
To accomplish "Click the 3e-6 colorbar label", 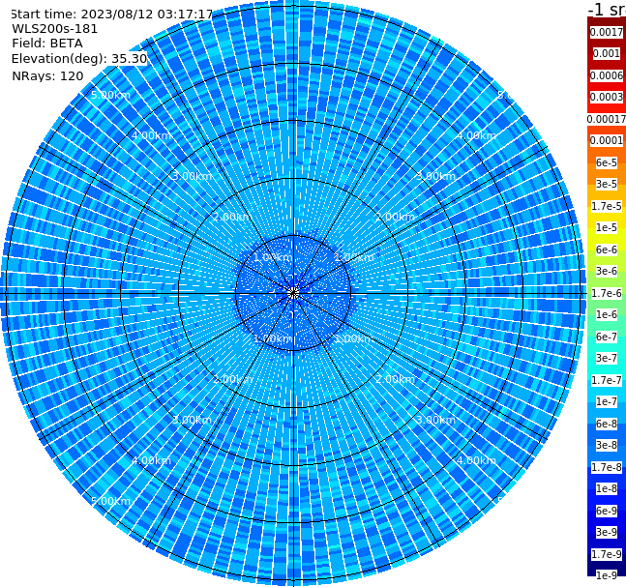I will [607, 271].
